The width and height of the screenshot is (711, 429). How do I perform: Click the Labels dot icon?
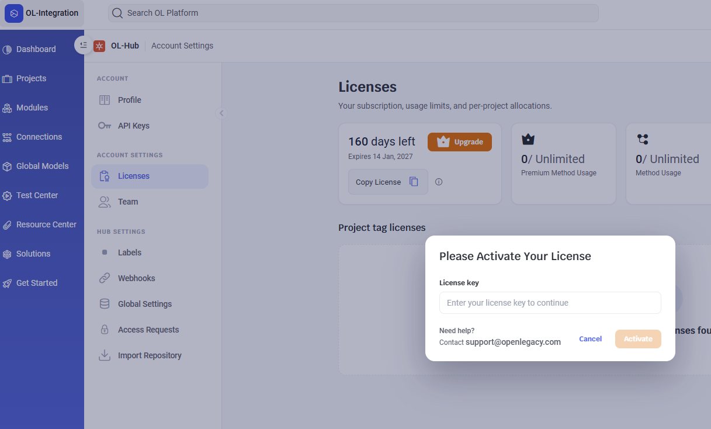pos(105,252)
